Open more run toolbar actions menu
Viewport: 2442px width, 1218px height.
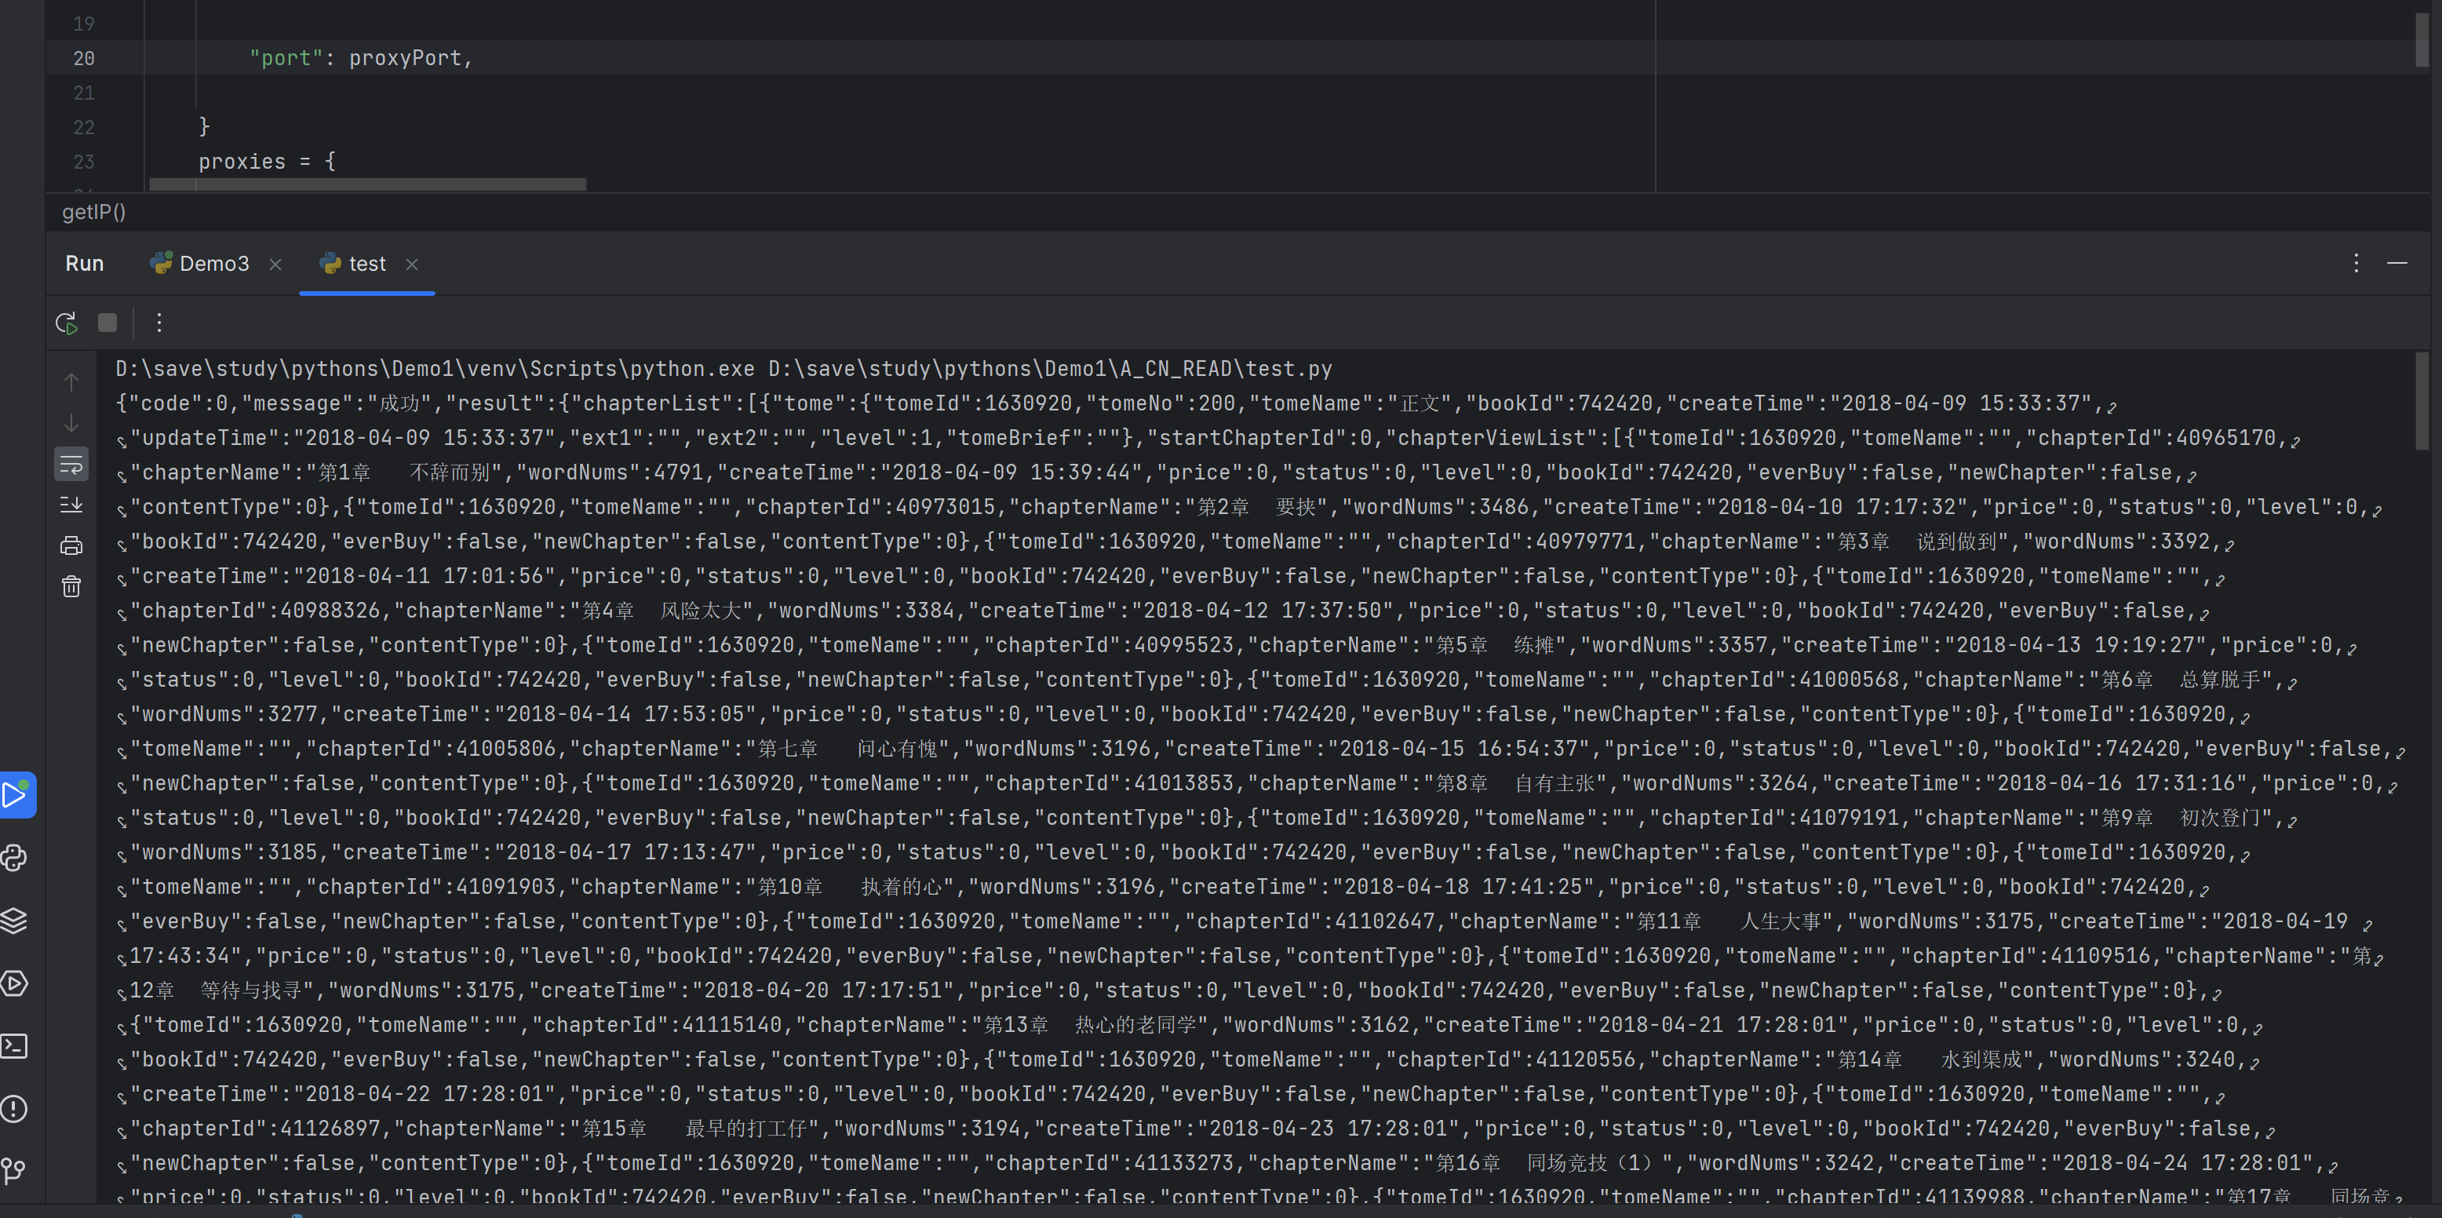(159, 323)
